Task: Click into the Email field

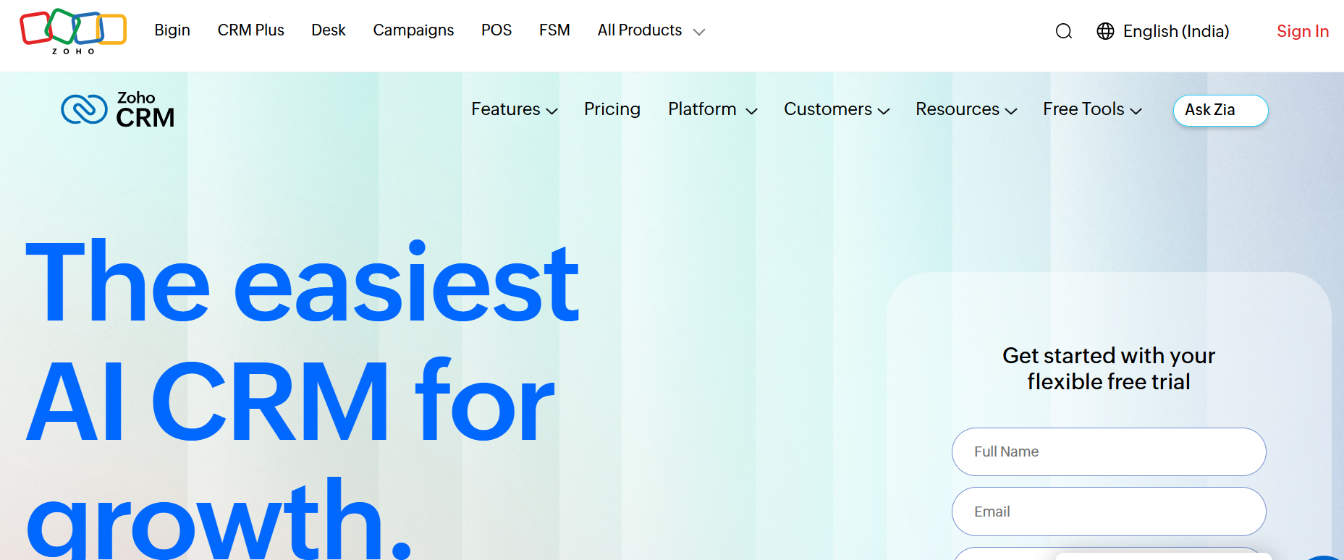Action: (x=1109, y=512)
